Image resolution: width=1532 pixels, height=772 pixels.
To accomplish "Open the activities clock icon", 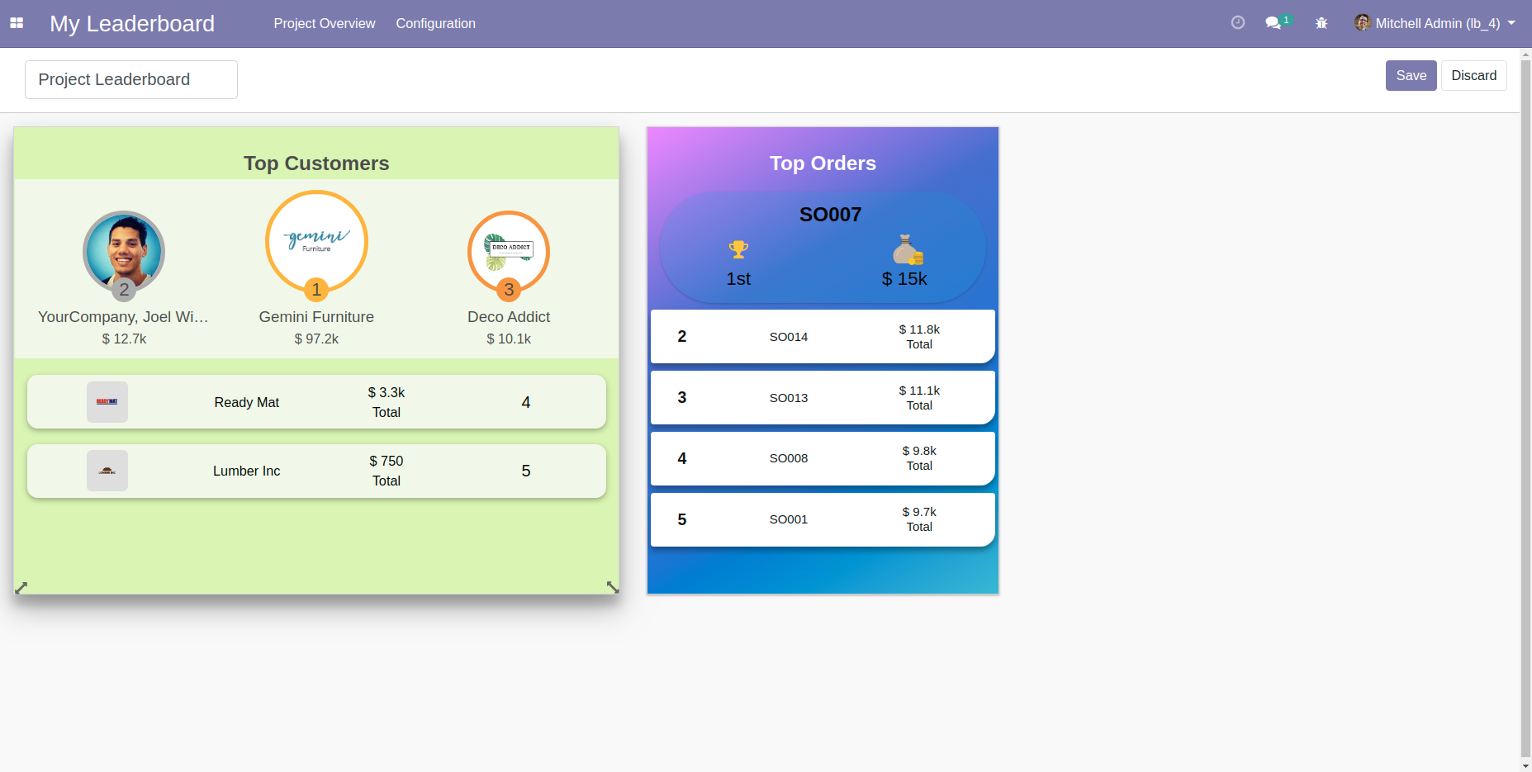I will 1237,23.
